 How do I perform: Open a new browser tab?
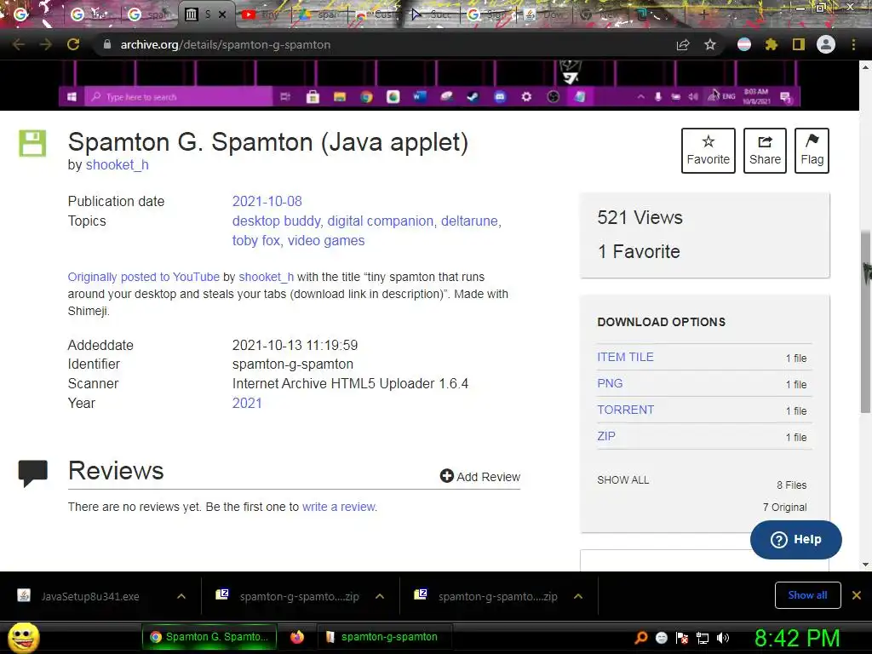[703, 14]
